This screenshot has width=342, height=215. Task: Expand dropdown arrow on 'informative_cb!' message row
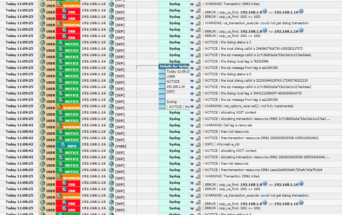(x=192, y=145)
